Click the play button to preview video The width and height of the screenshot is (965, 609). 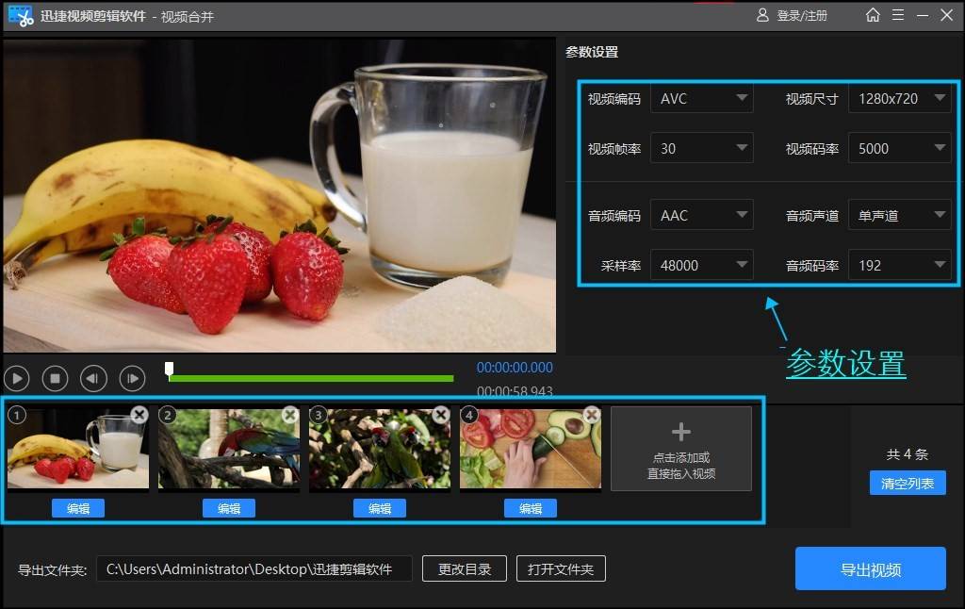pyautogui.click(x=17, y=378)
